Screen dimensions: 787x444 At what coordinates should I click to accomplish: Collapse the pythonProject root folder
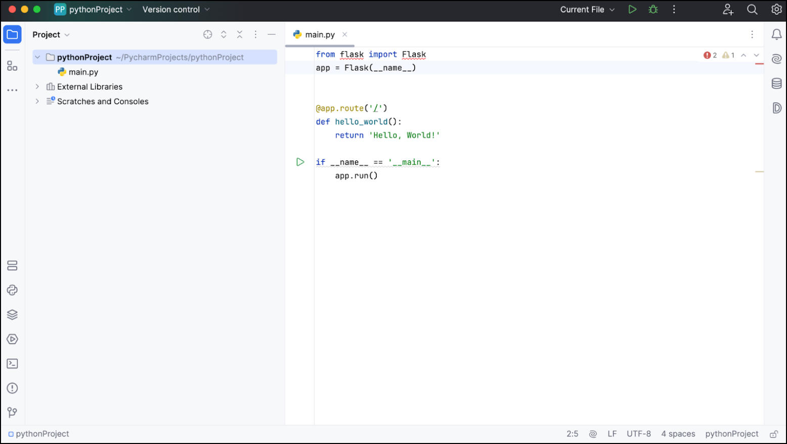37,57
